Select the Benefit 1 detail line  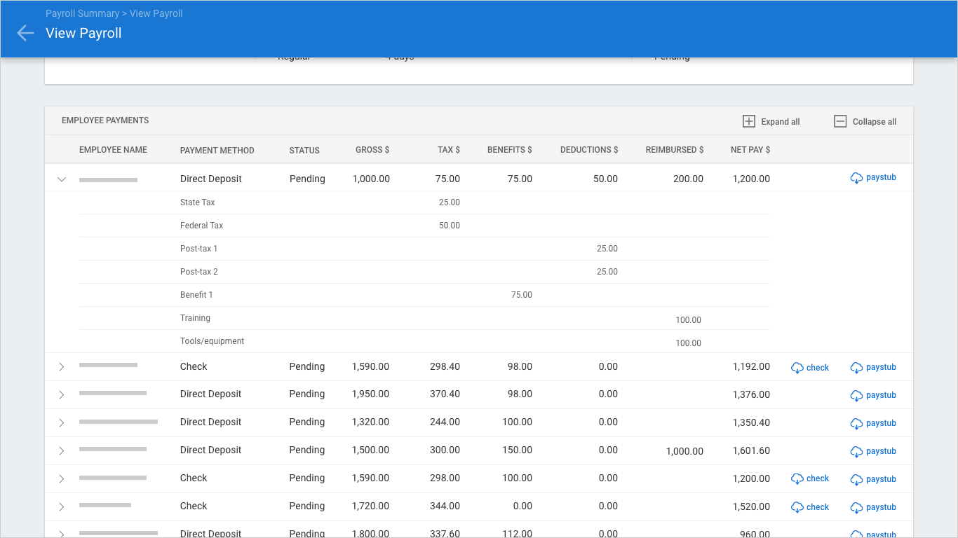point(424,295)
